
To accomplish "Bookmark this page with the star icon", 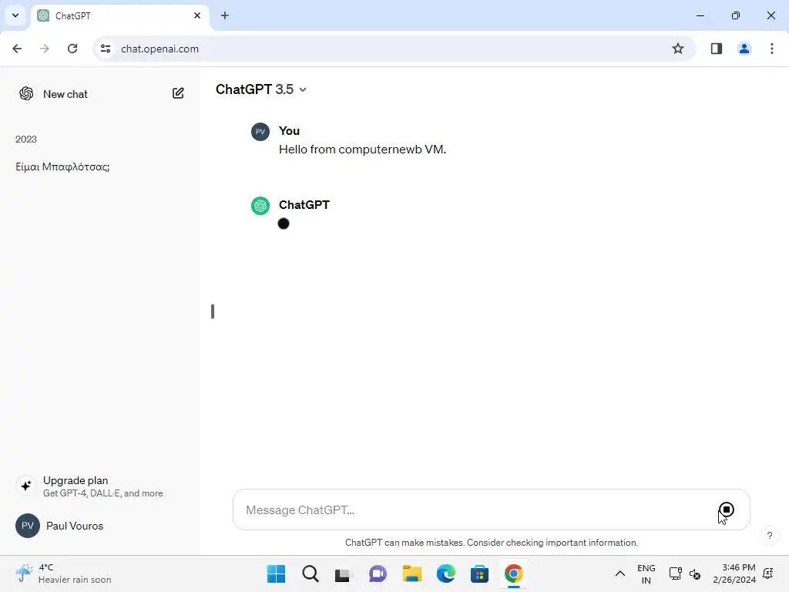I will point(678,49).
